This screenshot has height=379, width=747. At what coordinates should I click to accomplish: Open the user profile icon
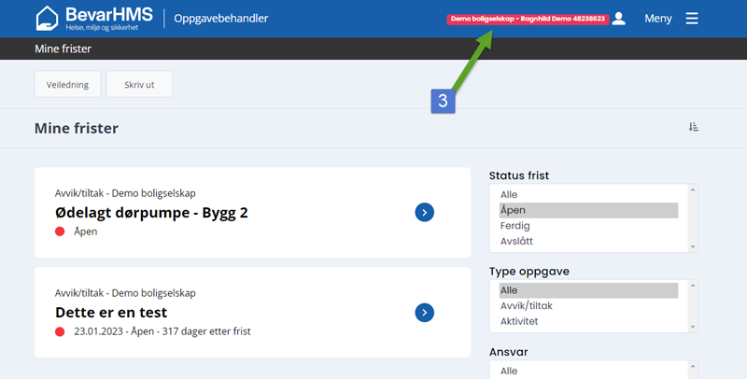point(618,18)
